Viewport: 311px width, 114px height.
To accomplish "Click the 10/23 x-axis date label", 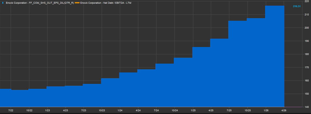I will (102, 110).
